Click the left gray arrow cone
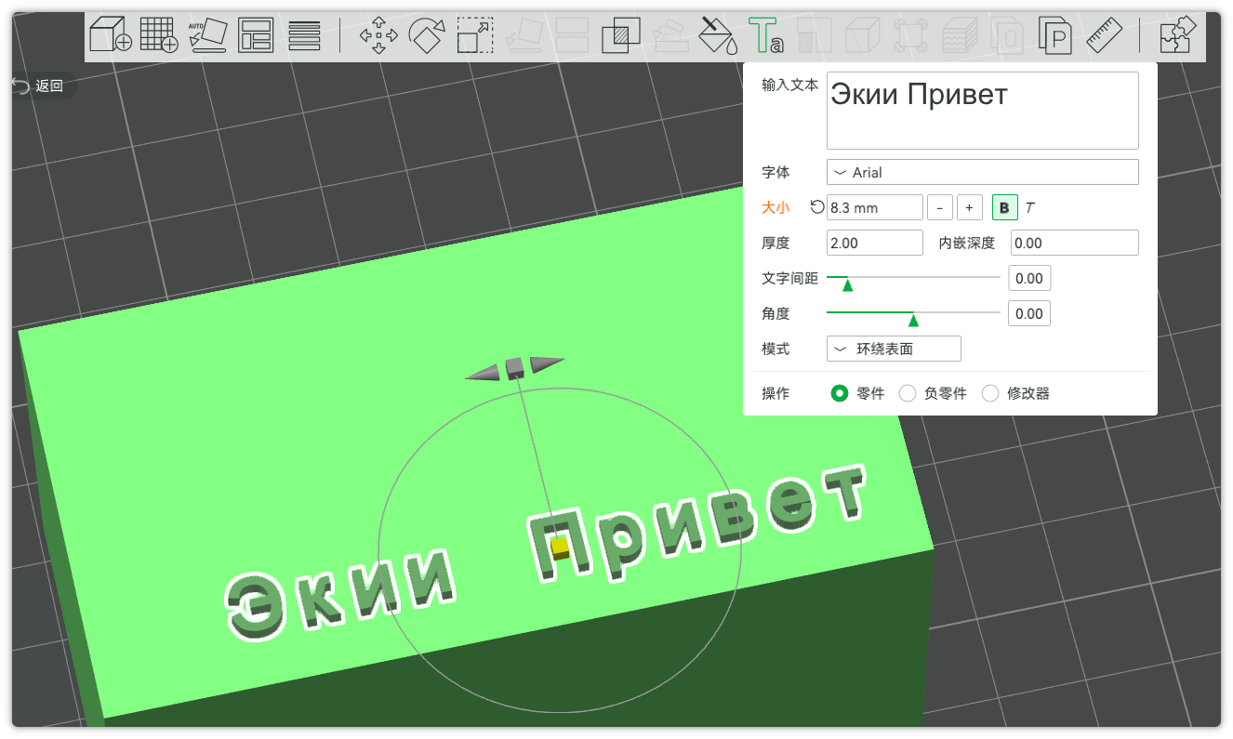The height and width of the screenshot is (739, 1233). pos(484,373)
